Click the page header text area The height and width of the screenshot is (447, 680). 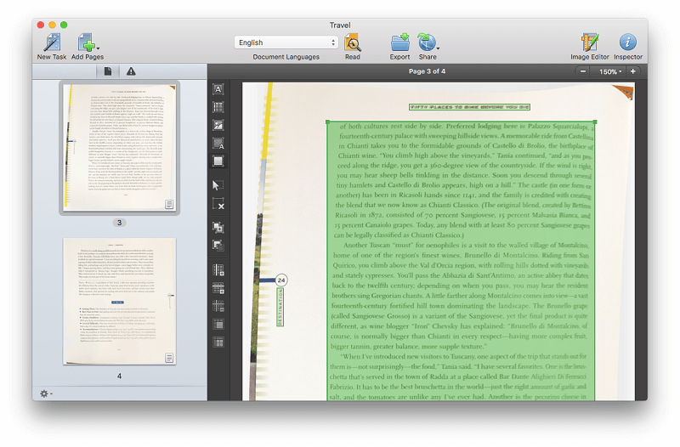[x=469, y=107]
